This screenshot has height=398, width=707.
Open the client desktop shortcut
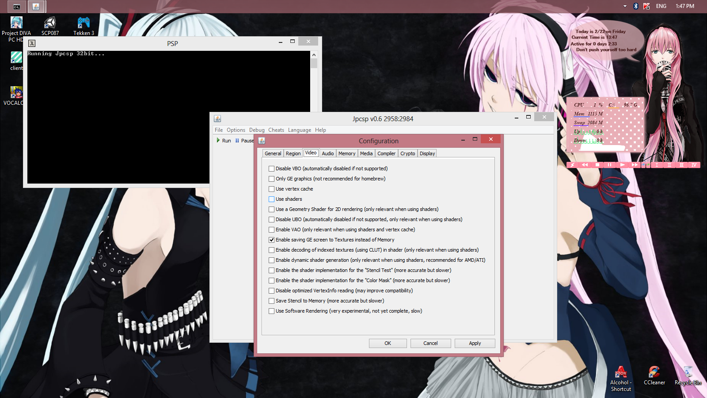(16, 61)
